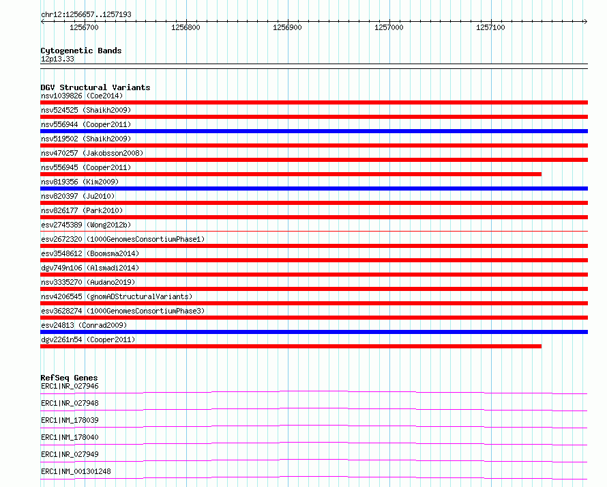Select the red bar for nsv826177
The height and width of the screenshot is (487, 607).
(314, 217)
